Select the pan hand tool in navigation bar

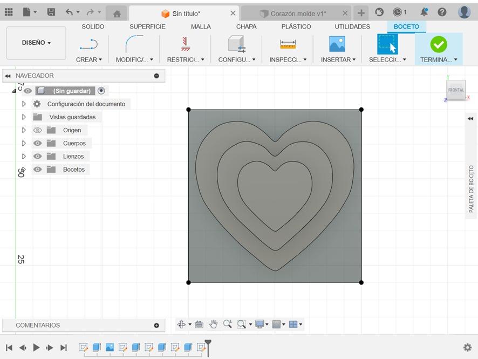coord(213,324)
